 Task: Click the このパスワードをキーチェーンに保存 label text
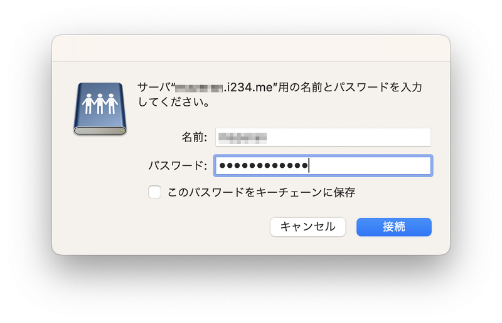click(262, 192)
